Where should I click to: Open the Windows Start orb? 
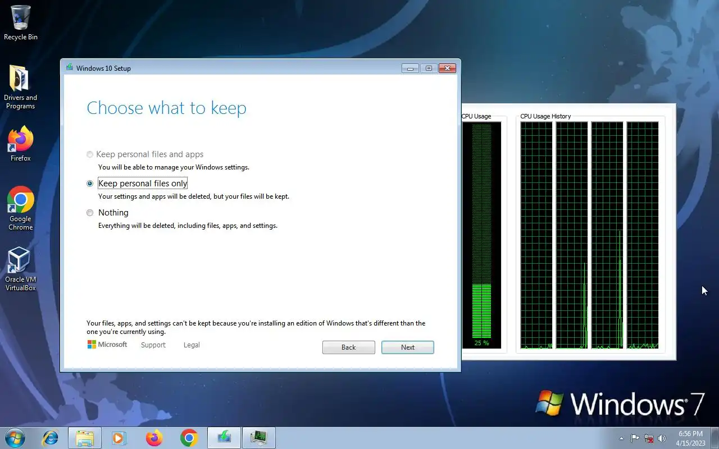tap(15, 438)
